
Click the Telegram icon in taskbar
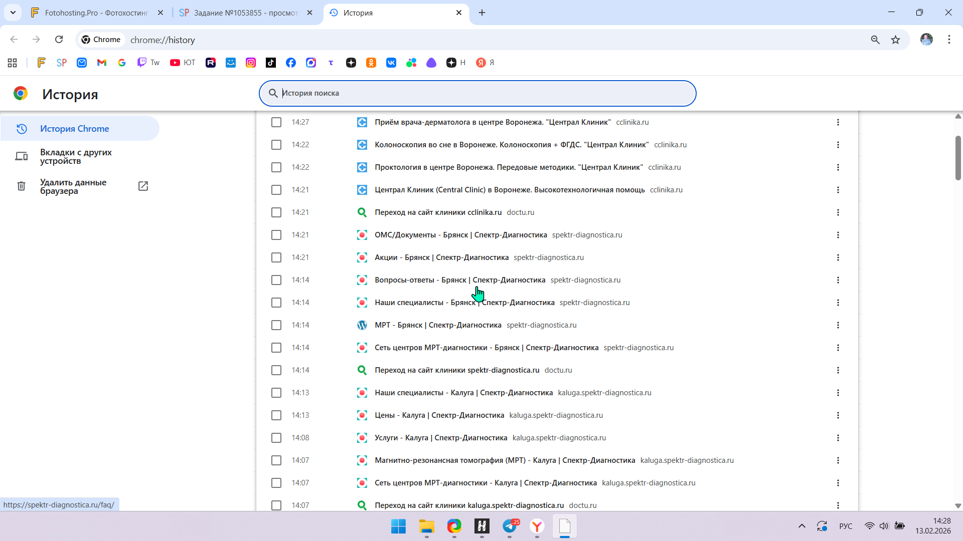click(510, 526)
